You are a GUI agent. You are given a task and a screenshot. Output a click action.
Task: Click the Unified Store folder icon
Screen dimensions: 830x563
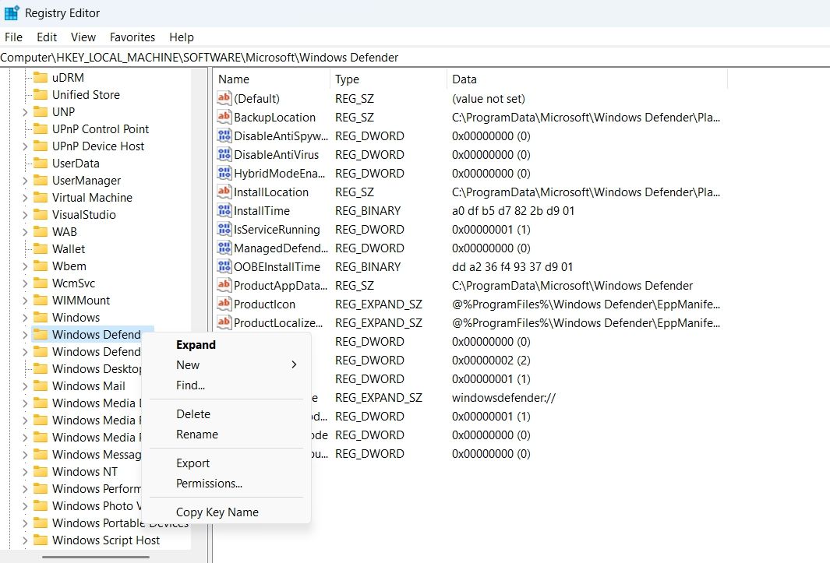tap(41, 95)
